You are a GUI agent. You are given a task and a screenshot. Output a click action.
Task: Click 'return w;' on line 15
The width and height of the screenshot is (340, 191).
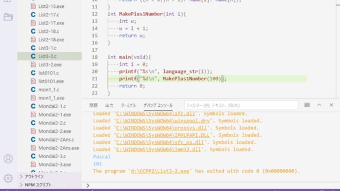point(132,35)
